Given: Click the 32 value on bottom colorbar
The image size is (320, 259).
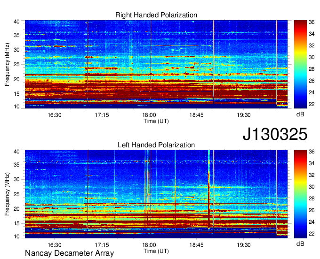Looking at the screenshot, I should point(312,175).
